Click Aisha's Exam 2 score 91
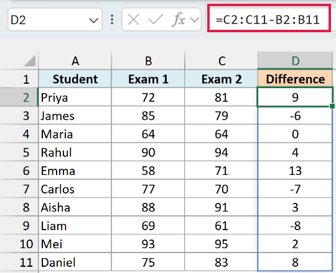Image resolution: width=336 pixels, height=273 pixels. (x=222, y=207)
